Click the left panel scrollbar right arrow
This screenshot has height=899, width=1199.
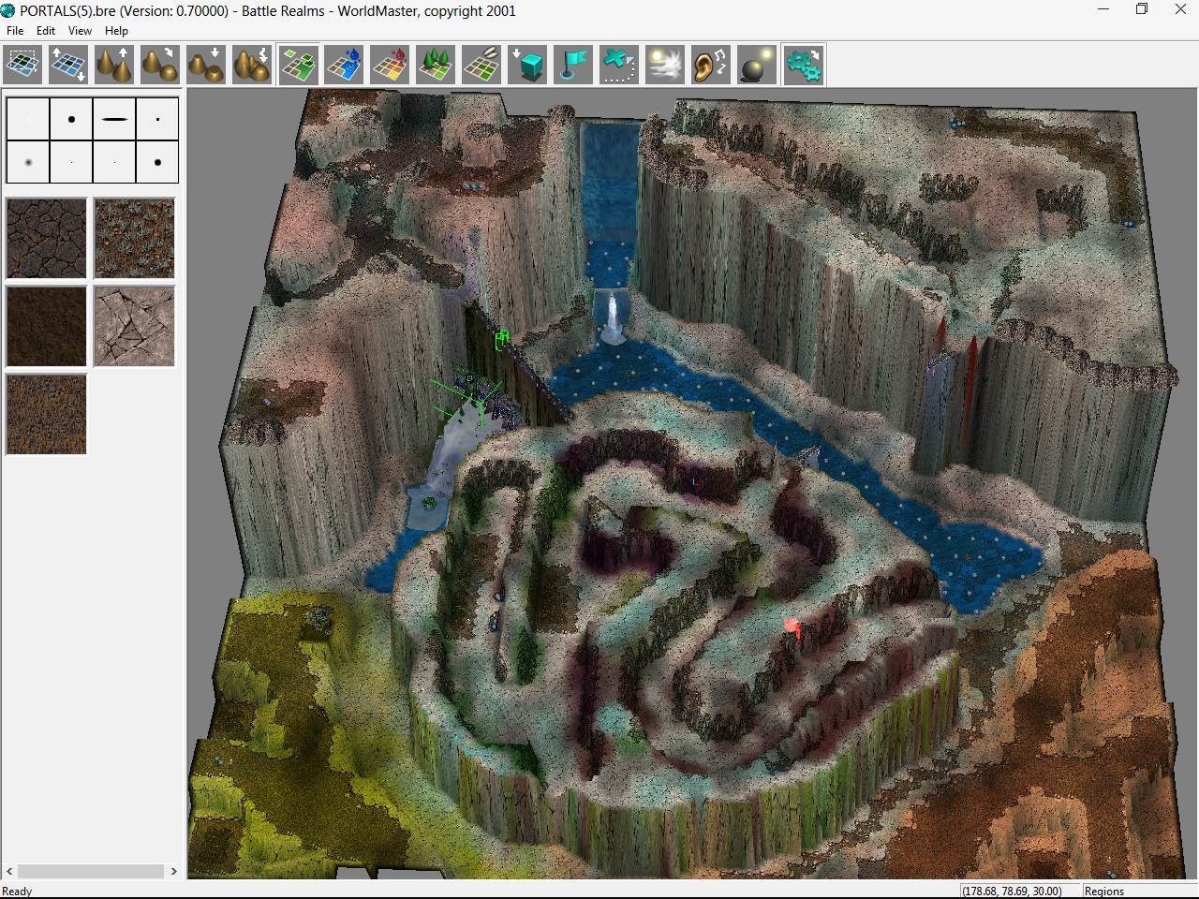(x=173, y=871)
